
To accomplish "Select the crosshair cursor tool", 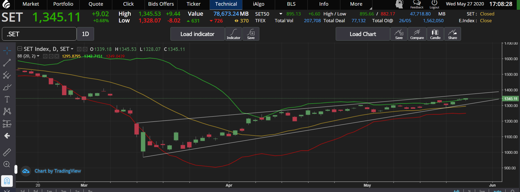I will [x=7, y=50].
